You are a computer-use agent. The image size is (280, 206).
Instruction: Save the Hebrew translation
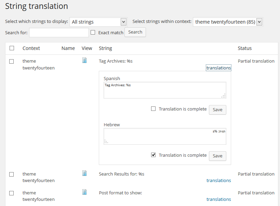tap(217, 156)
